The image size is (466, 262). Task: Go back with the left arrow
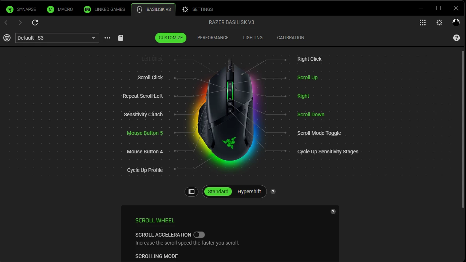(6, 23)
